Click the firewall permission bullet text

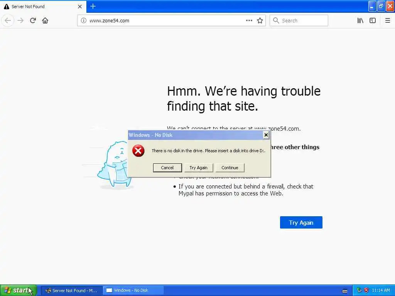pos(246,190)
